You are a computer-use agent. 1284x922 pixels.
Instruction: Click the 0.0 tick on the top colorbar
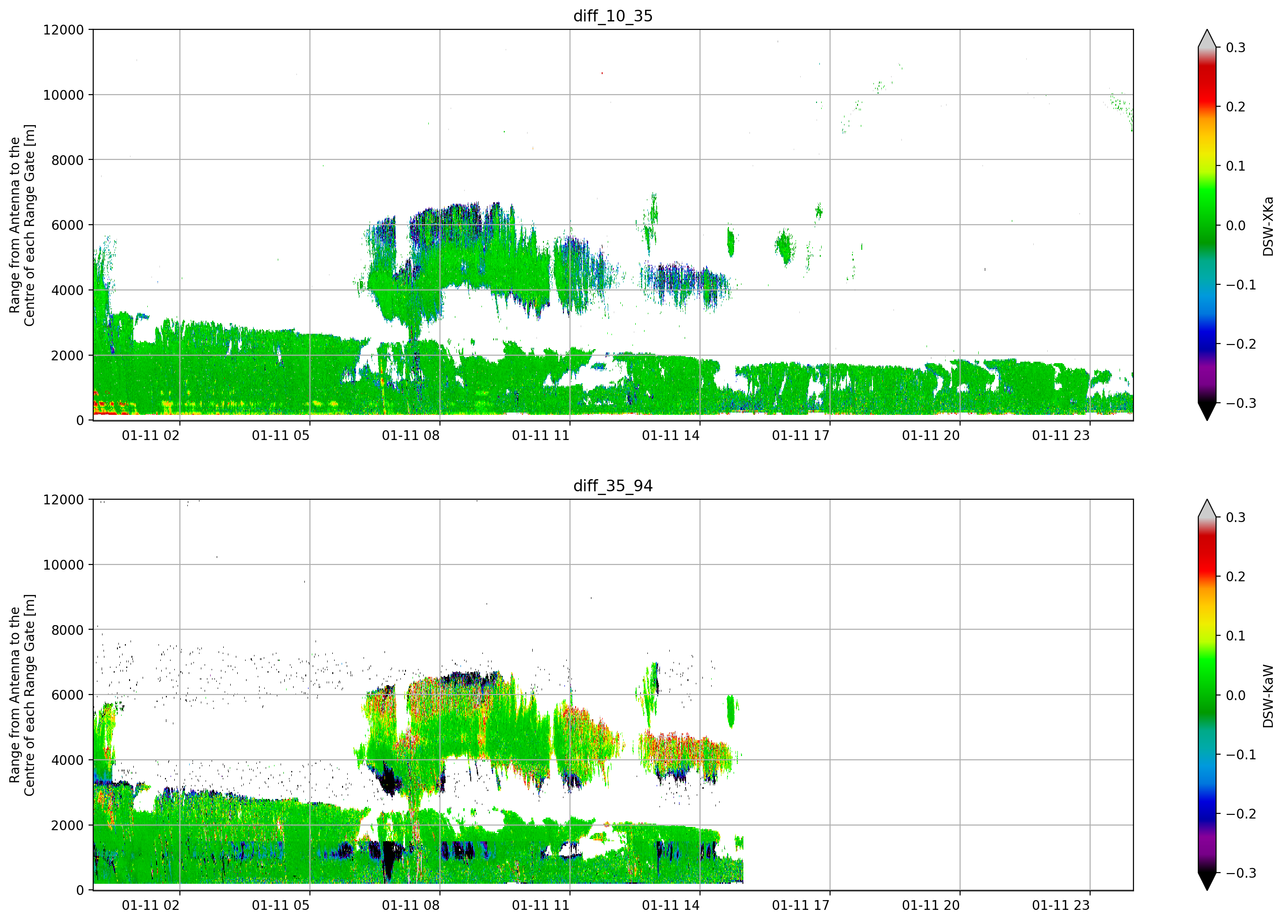(x=1236, y=226)
